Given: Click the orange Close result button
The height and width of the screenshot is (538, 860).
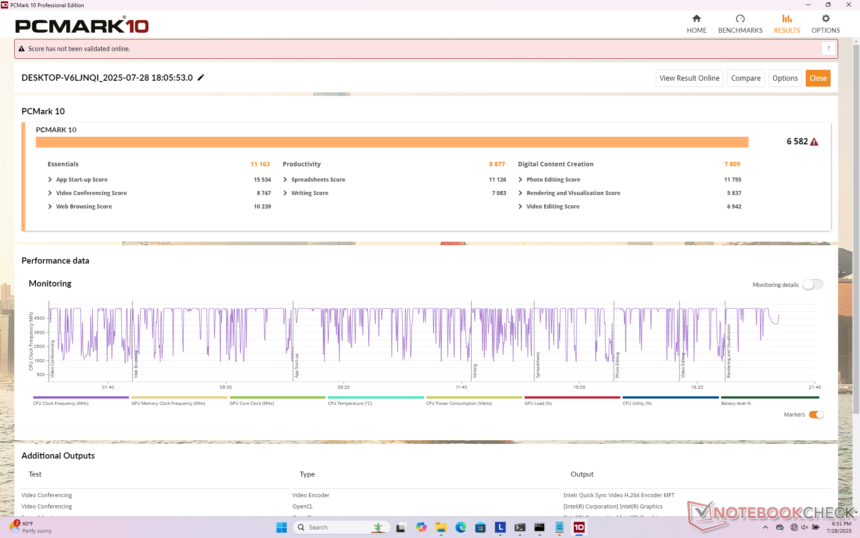Looking at the screenshot, I should [x=817, y=78].
